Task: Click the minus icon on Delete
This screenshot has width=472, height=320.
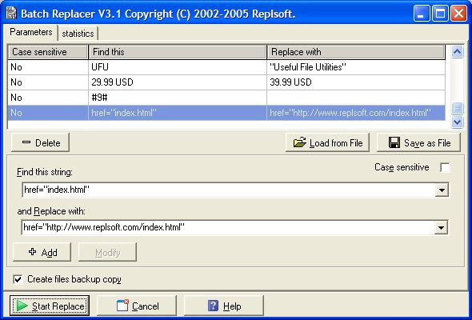Action: pyautogui.click(x=26, y=142)
